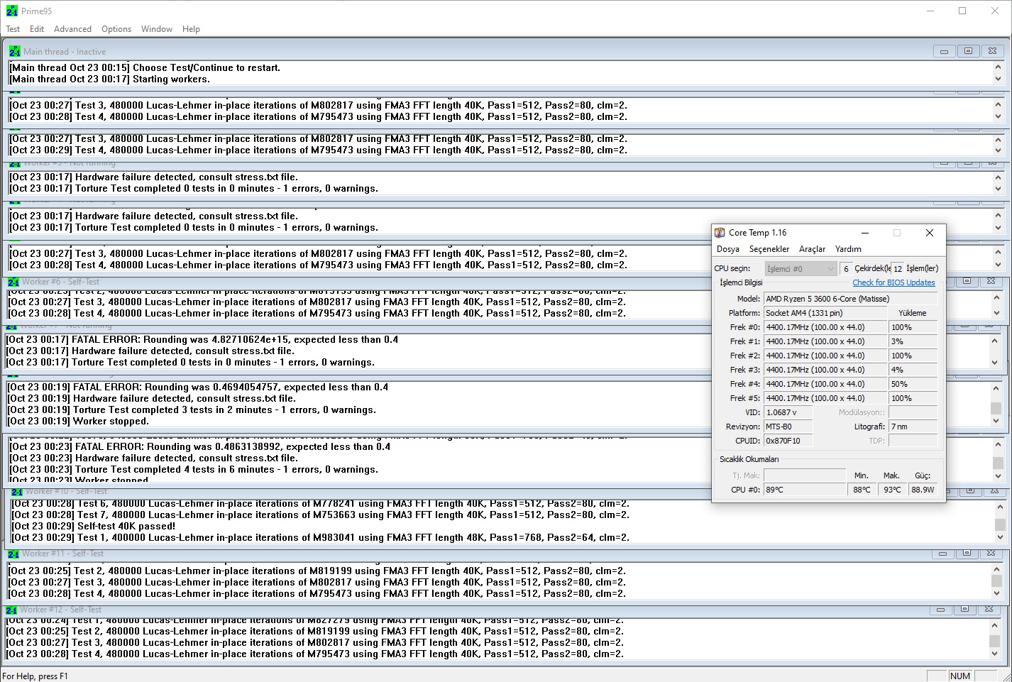Close the Worker #12 child window
1012x682 pixels.
tap(989, 610)
